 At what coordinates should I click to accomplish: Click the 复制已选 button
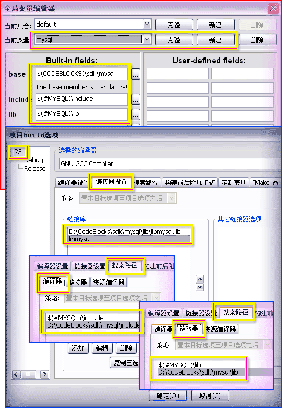coord(125,363)
